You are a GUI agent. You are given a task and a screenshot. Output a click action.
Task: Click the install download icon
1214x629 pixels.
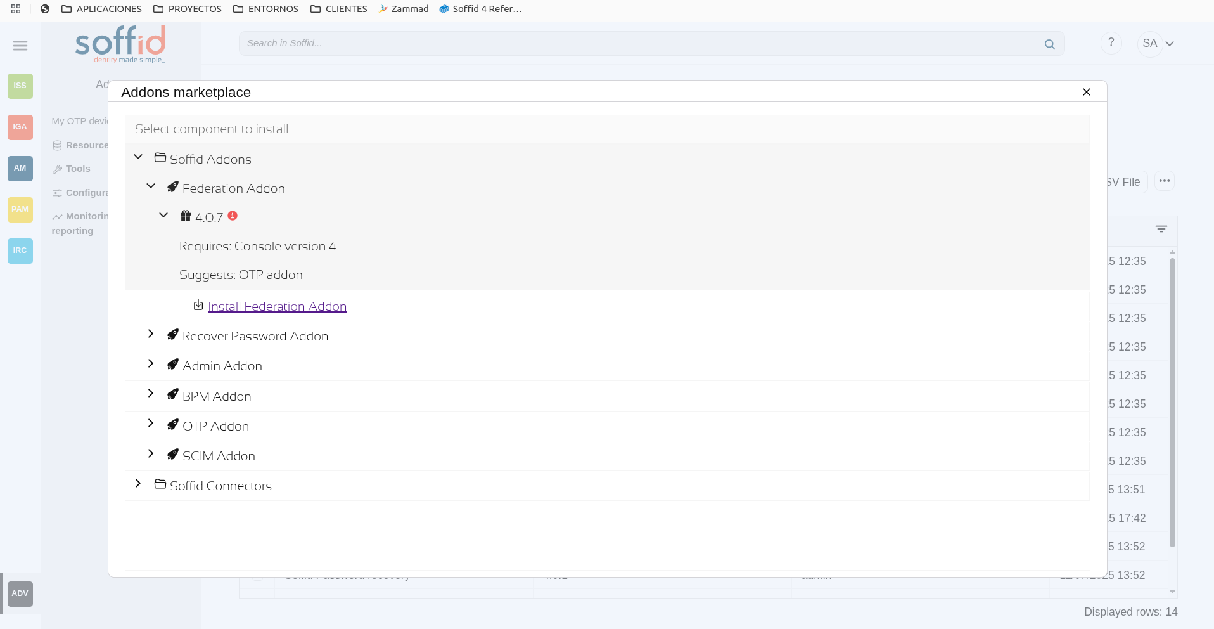[x=198, y=305]
